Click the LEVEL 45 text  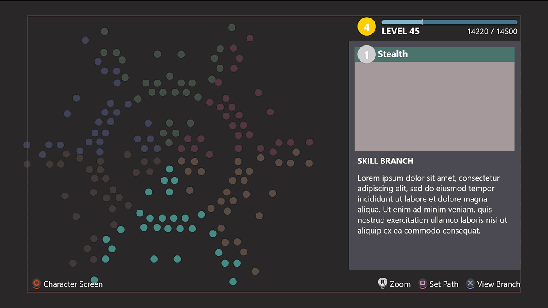401,31
